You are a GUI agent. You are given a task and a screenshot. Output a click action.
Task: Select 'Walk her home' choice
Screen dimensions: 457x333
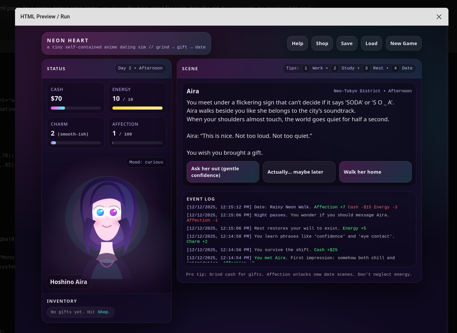(375, 172)
